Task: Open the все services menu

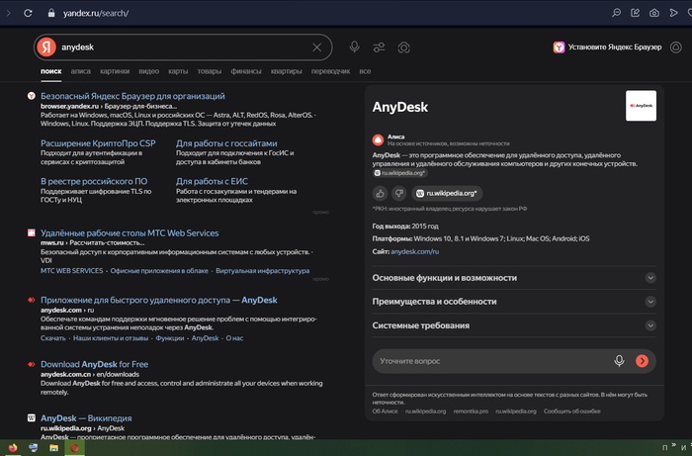Action: pyautogui.click(x=365, y=71)
